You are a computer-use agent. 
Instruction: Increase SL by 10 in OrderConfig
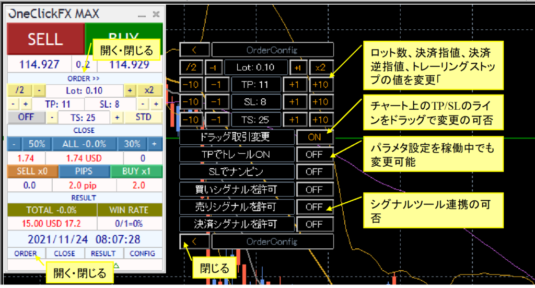click(x=321, y=102)
